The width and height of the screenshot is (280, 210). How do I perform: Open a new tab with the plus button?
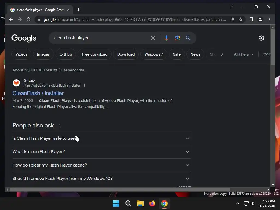pos(79,10)
